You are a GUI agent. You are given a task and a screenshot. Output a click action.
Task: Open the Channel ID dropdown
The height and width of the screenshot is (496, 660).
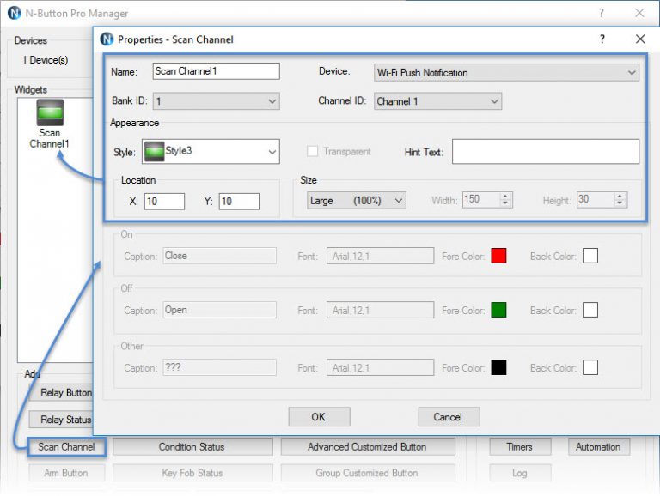437,101
